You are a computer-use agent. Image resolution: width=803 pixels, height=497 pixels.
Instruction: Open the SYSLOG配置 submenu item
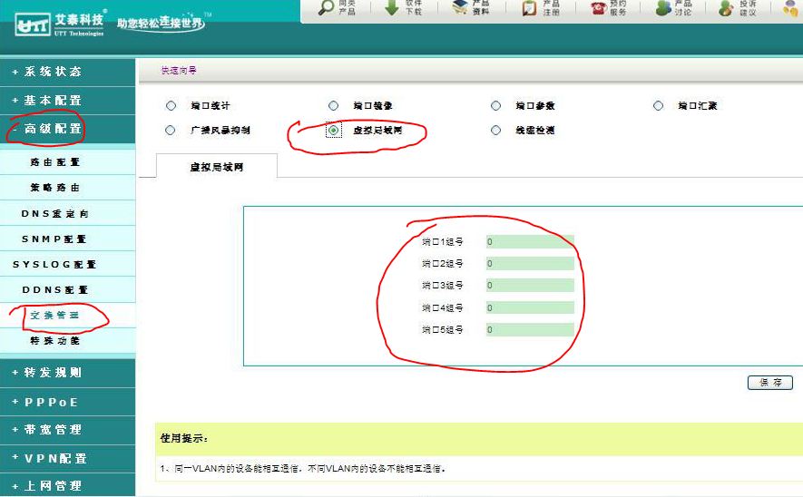pyautogui.click(x=68, y=265)
